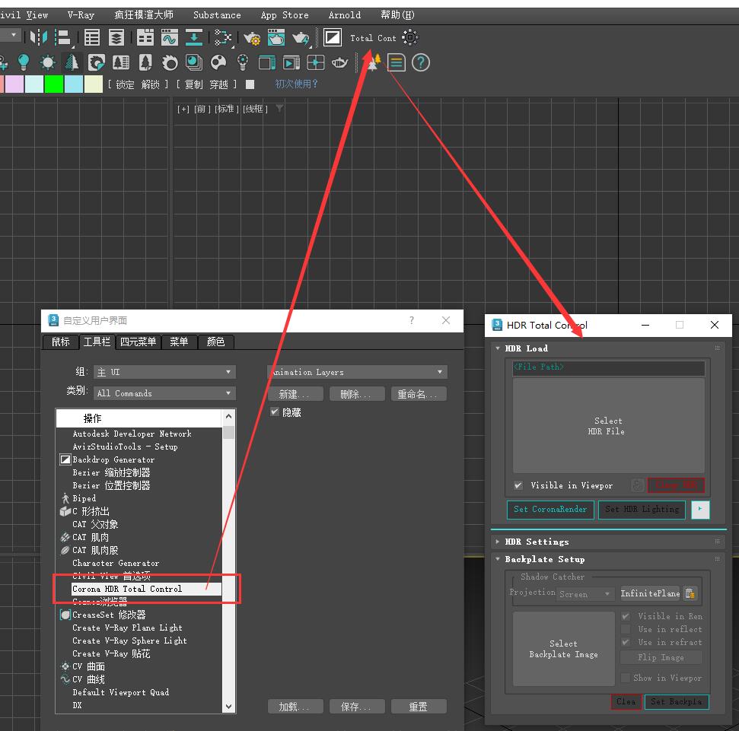Click the play arrow button beside Set HDR Lighting
This screenshot has height=731, width=739.
pyautogui.click(x=700, y=509)
